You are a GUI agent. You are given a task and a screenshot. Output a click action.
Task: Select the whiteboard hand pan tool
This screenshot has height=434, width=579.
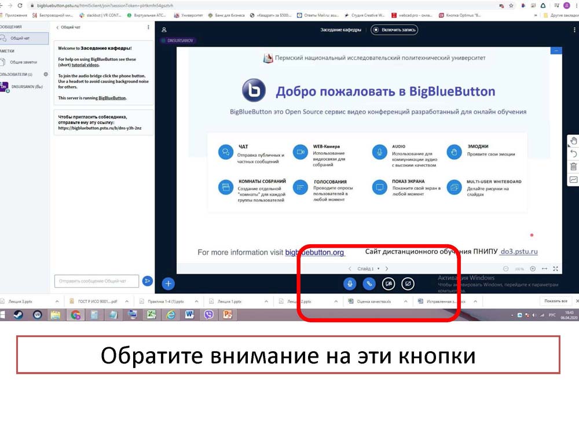573,141
